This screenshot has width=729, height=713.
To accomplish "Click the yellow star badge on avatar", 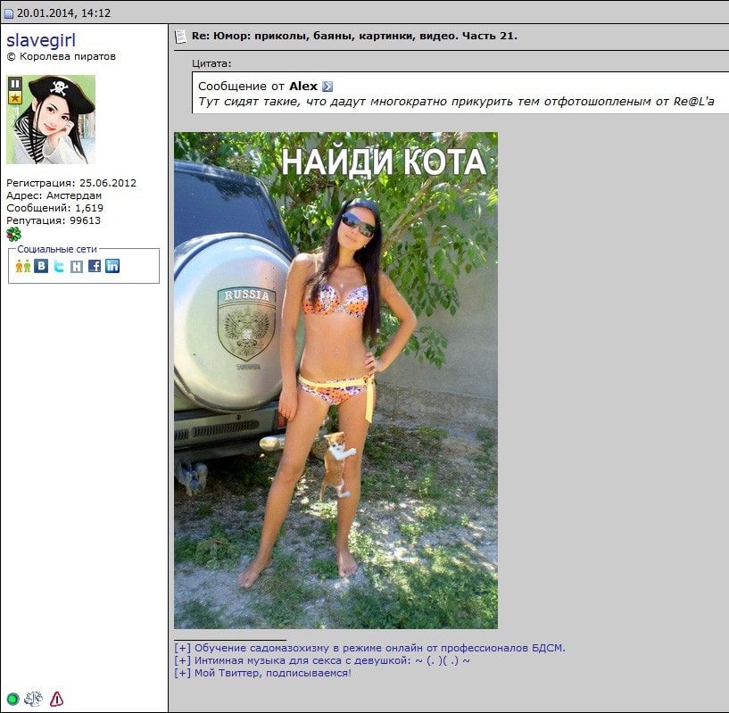I will [x=15, y=97].
